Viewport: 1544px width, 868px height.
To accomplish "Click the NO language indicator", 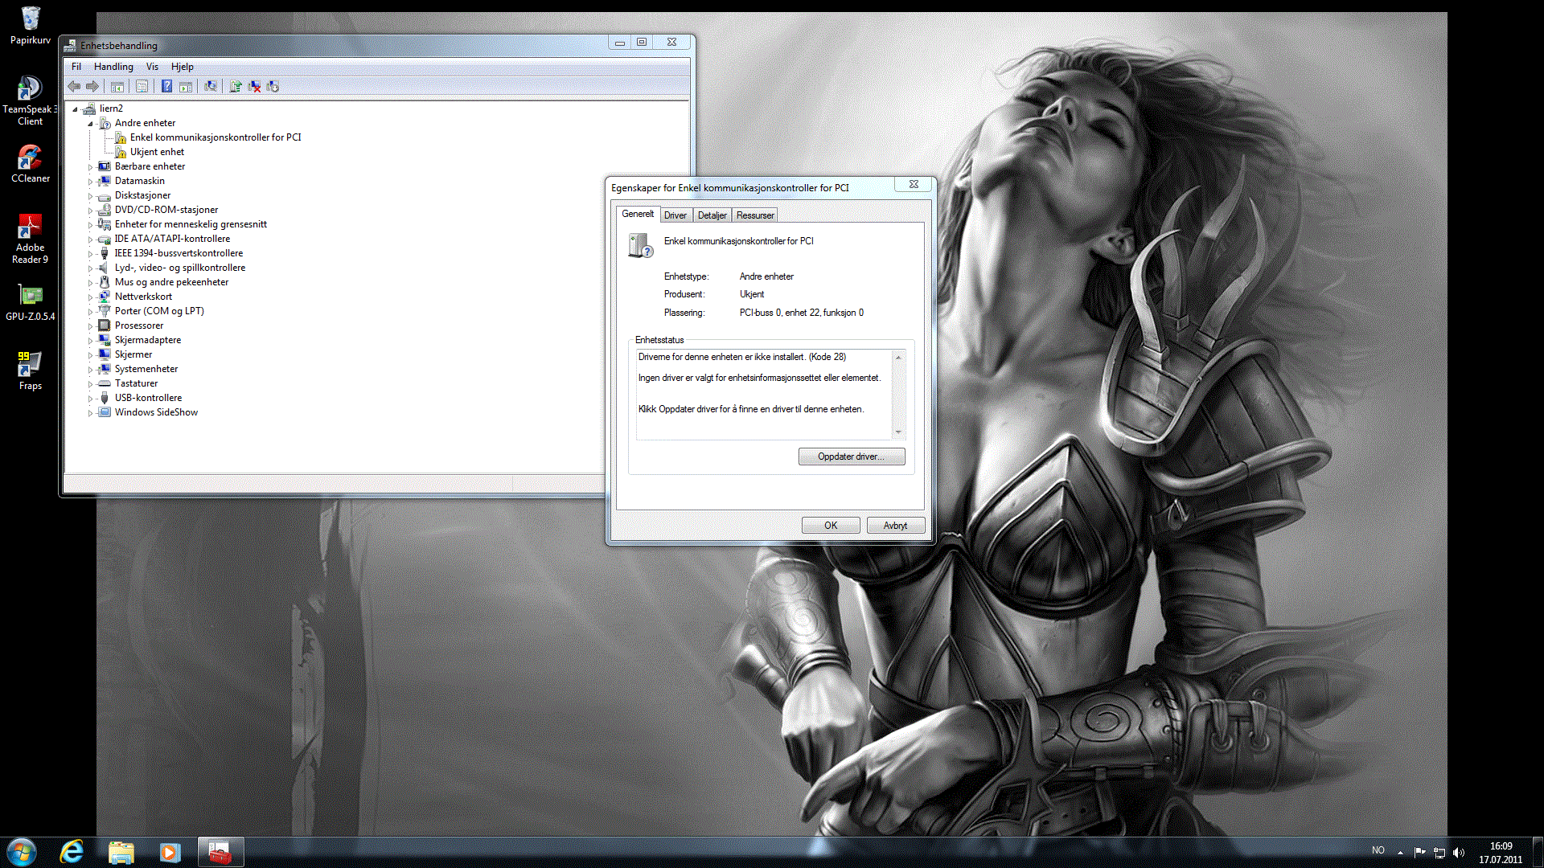I will click(1378, 850).
